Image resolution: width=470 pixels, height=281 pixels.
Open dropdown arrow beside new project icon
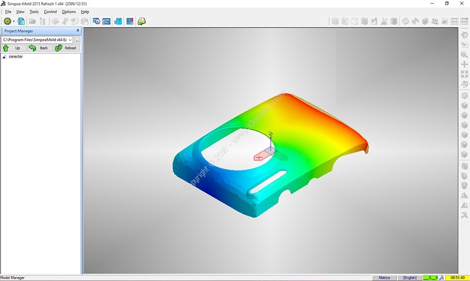click(14, 21)
